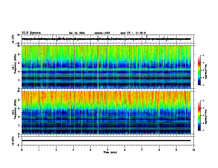Click the 8 kHz tick of ch.2 spectrogram
The image size is (218, 168).
[19, 100]
